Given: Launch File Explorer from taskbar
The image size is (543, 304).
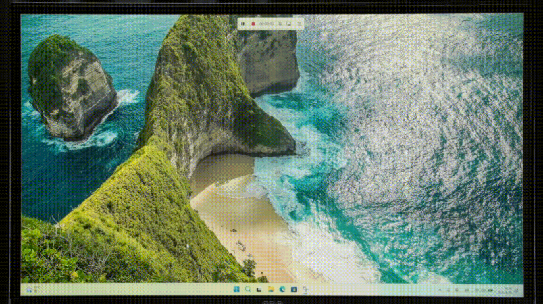Looking at the screenshot, I should 271,289.
